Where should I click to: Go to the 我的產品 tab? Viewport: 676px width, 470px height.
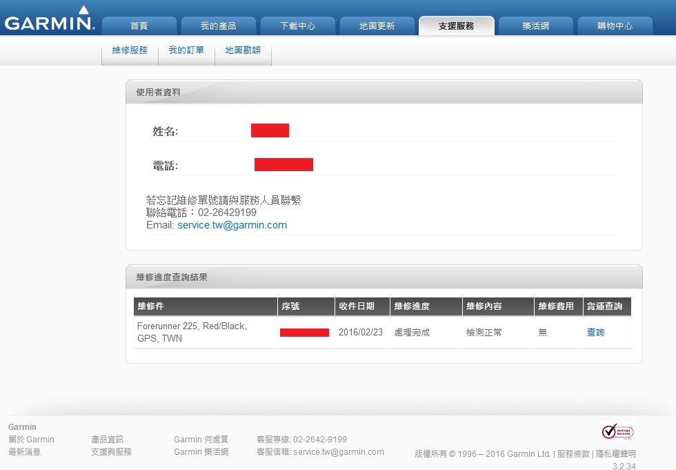218,26
